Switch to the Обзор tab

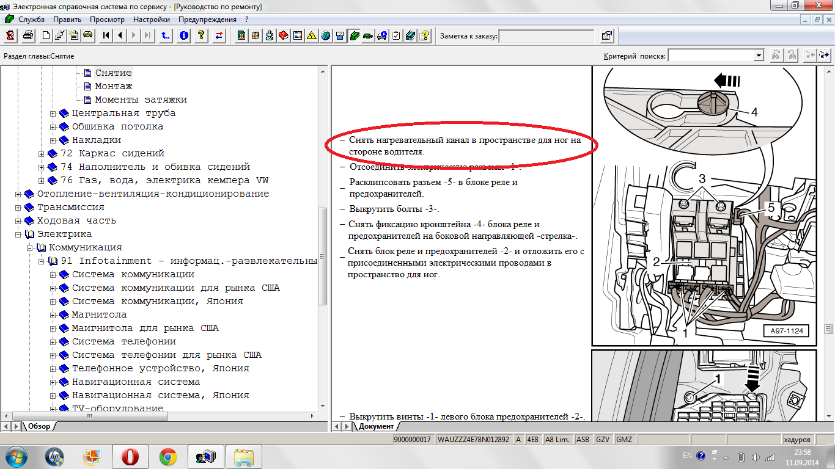[39, 426]
